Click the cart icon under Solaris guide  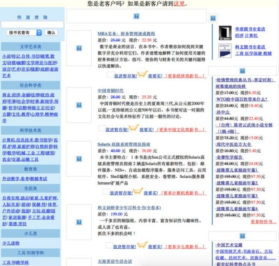tap(137, 192)
